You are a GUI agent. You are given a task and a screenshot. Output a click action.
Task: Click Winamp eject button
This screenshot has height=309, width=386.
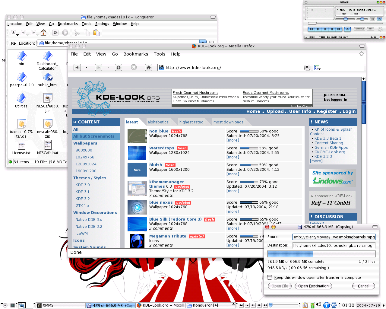347,29
